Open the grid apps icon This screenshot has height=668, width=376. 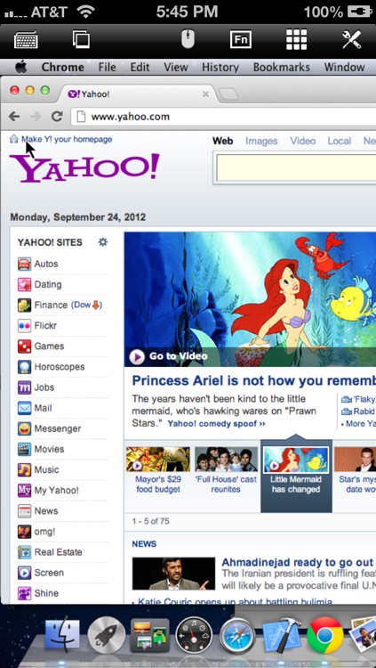296,39
